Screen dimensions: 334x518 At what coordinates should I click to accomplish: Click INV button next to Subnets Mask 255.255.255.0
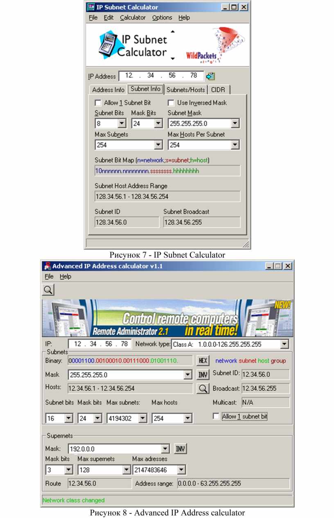[203, 374]
